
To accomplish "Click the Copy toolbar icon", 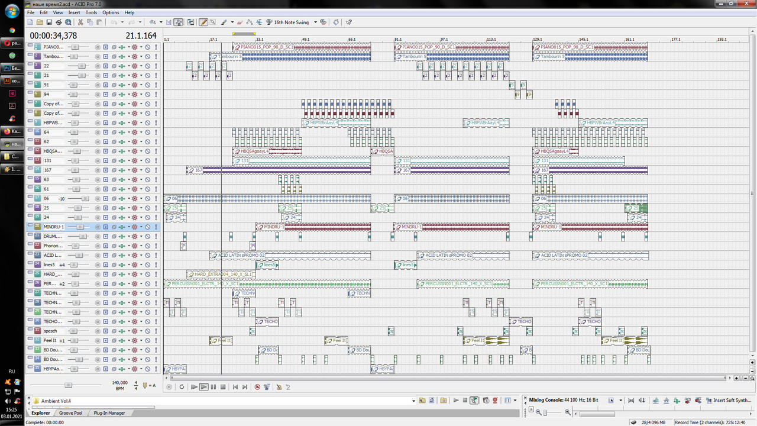I will [90, 22].
